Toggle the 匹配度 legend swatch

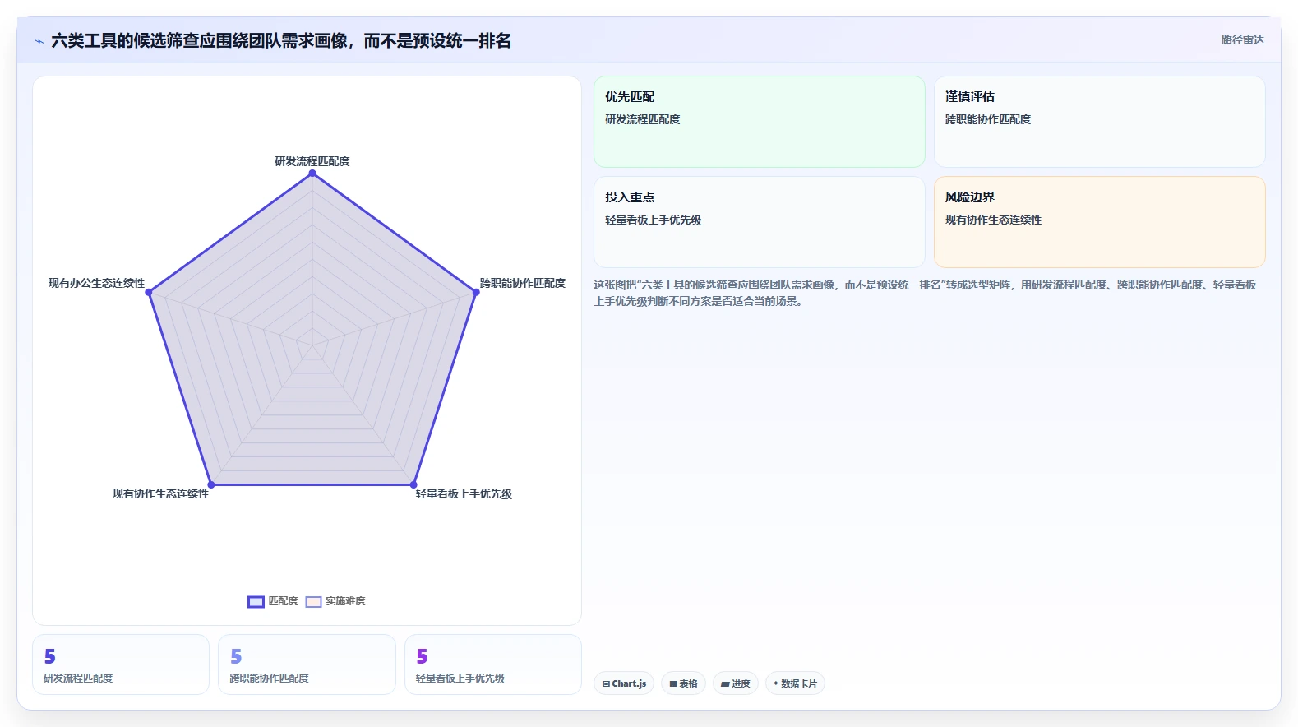(256, 602)
